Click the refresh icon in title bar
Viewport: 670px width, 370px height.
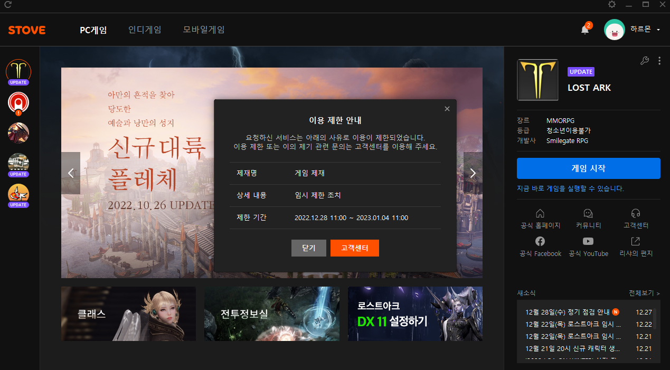[x=8, y=5]
